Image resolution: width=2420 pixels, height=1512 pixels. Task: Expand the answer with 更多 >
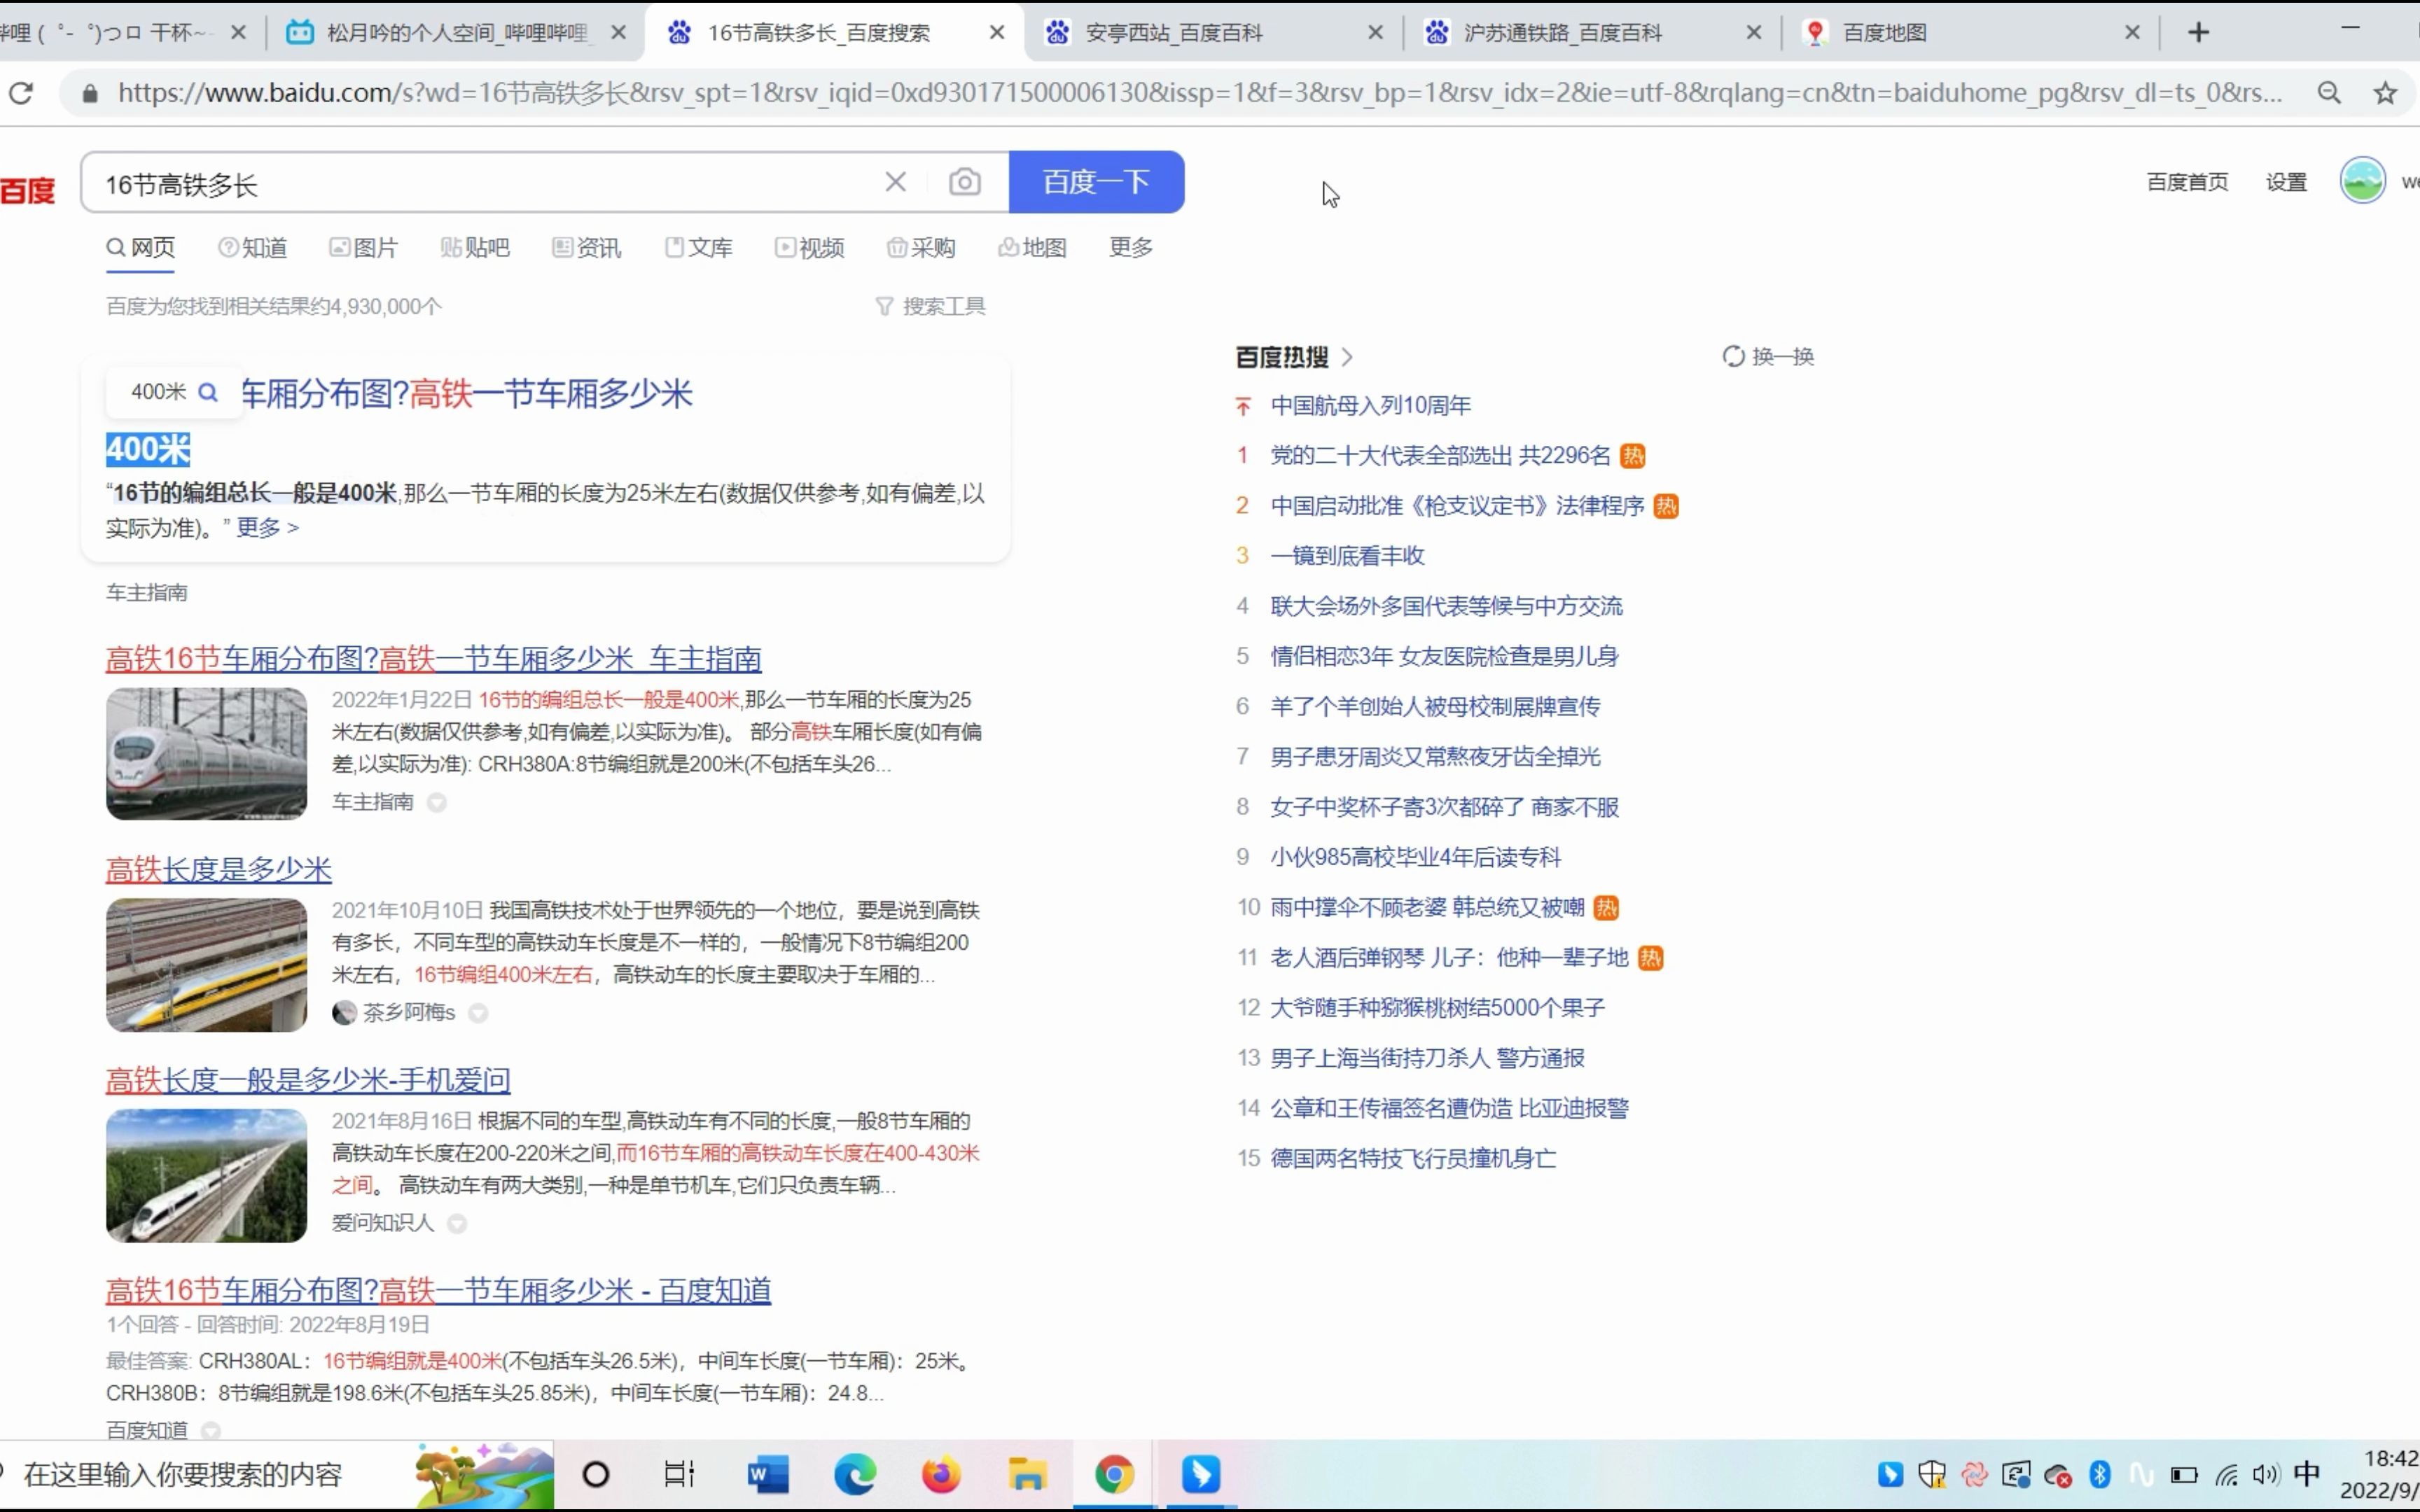[x=267, y=527]
